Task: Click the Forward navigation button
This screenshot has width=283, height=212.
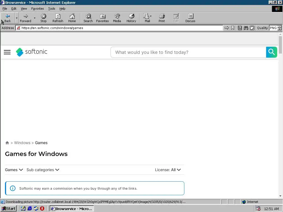Action: point(25,18)
